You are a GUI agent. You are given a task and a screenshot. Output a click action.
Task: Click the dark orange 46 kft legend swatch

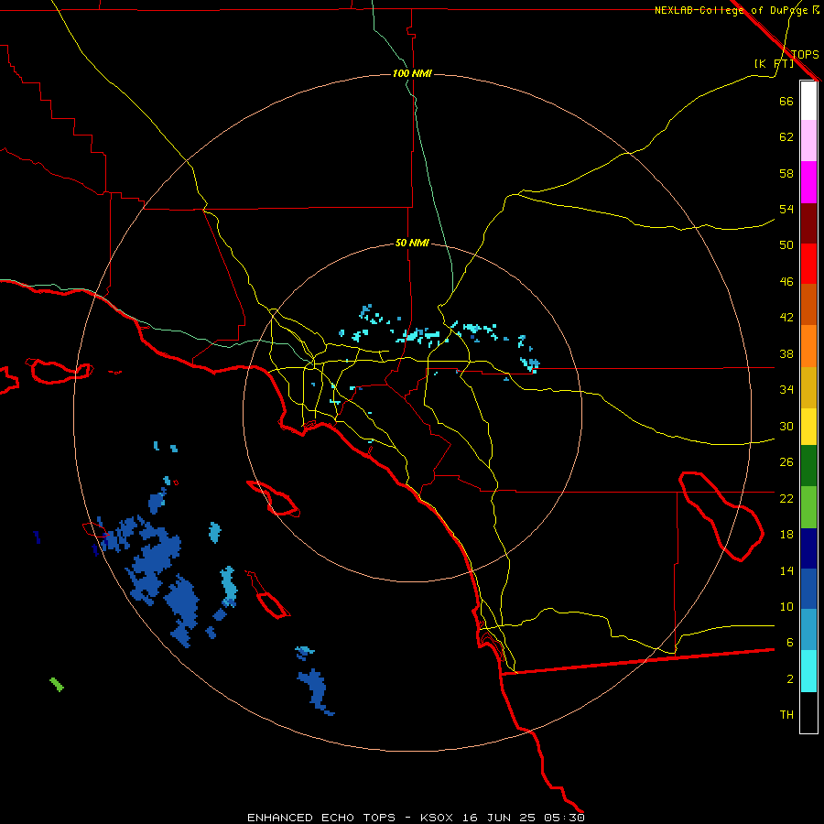click(808, 304)
